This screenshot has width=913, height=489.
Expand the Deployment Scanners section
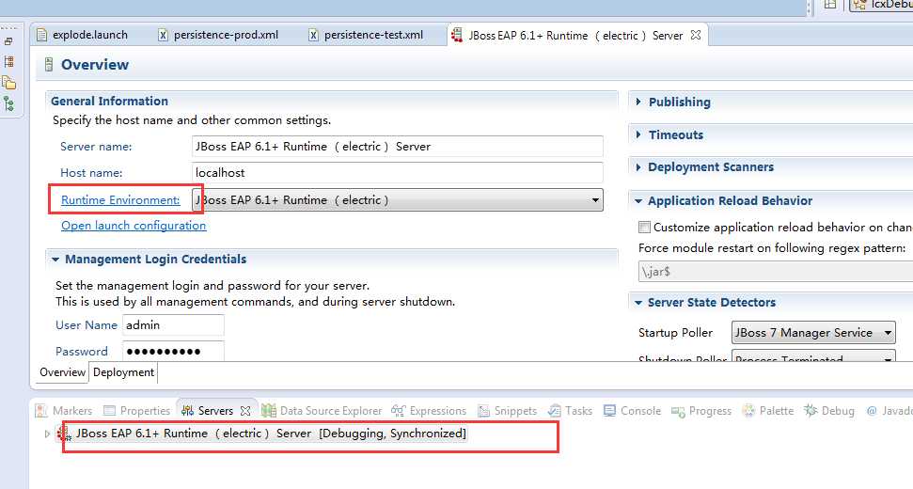[638, 167]
